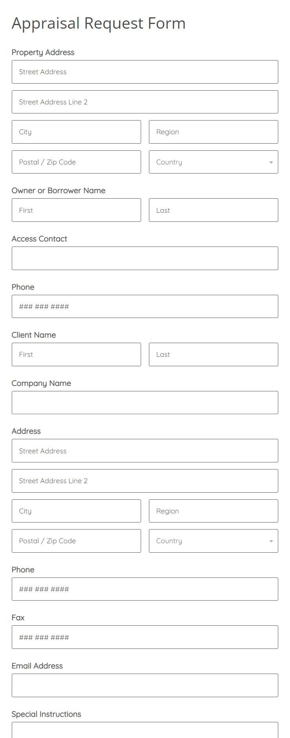Click the Special Instructions text area
The image size is (290, 738).
[x=145, y=733]
